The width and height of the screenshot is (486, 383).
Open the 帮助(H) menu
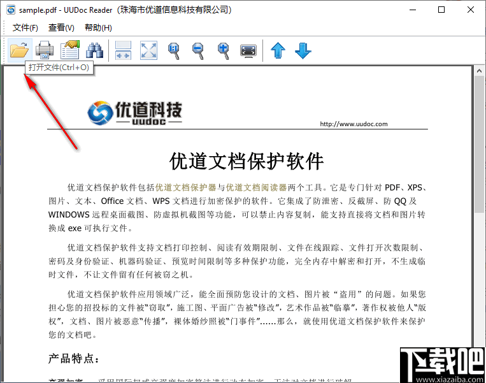(x=98, y=27)
